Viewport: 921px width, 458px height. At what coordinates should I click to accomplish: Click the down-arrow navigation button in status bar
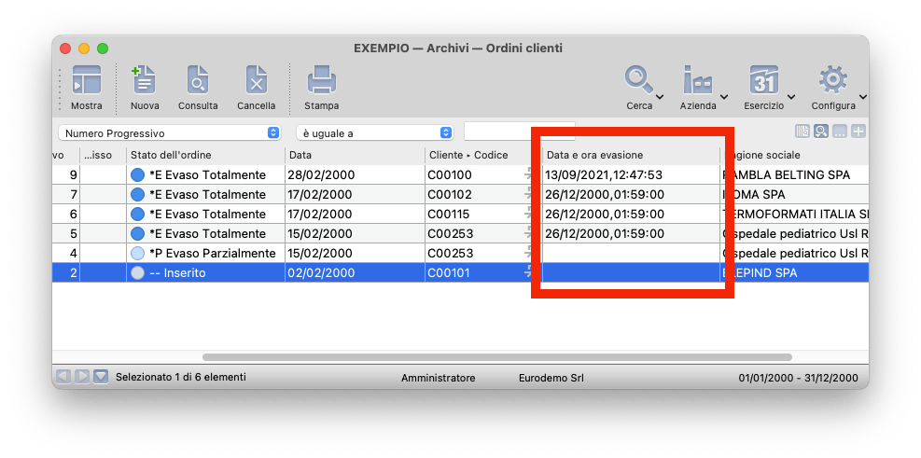coord(101,378)
